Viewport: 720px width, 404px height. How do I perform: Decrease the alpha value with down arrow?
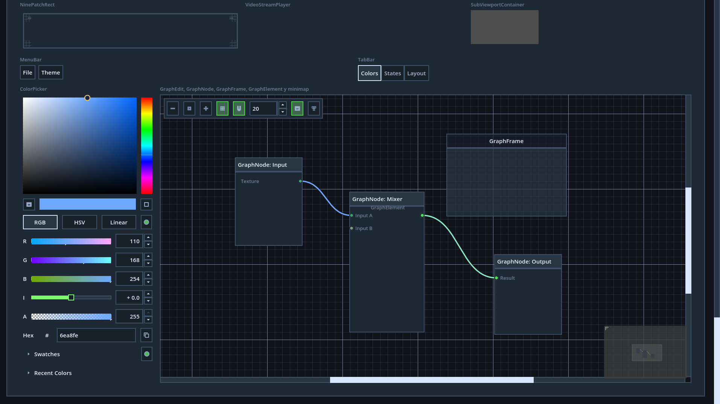[x=148, y=320]
